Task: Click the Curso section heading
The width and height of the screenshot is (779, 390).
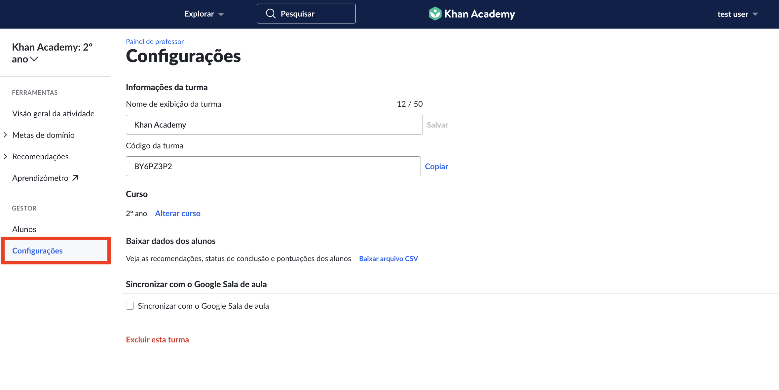Action: click(x=137, y=194)
